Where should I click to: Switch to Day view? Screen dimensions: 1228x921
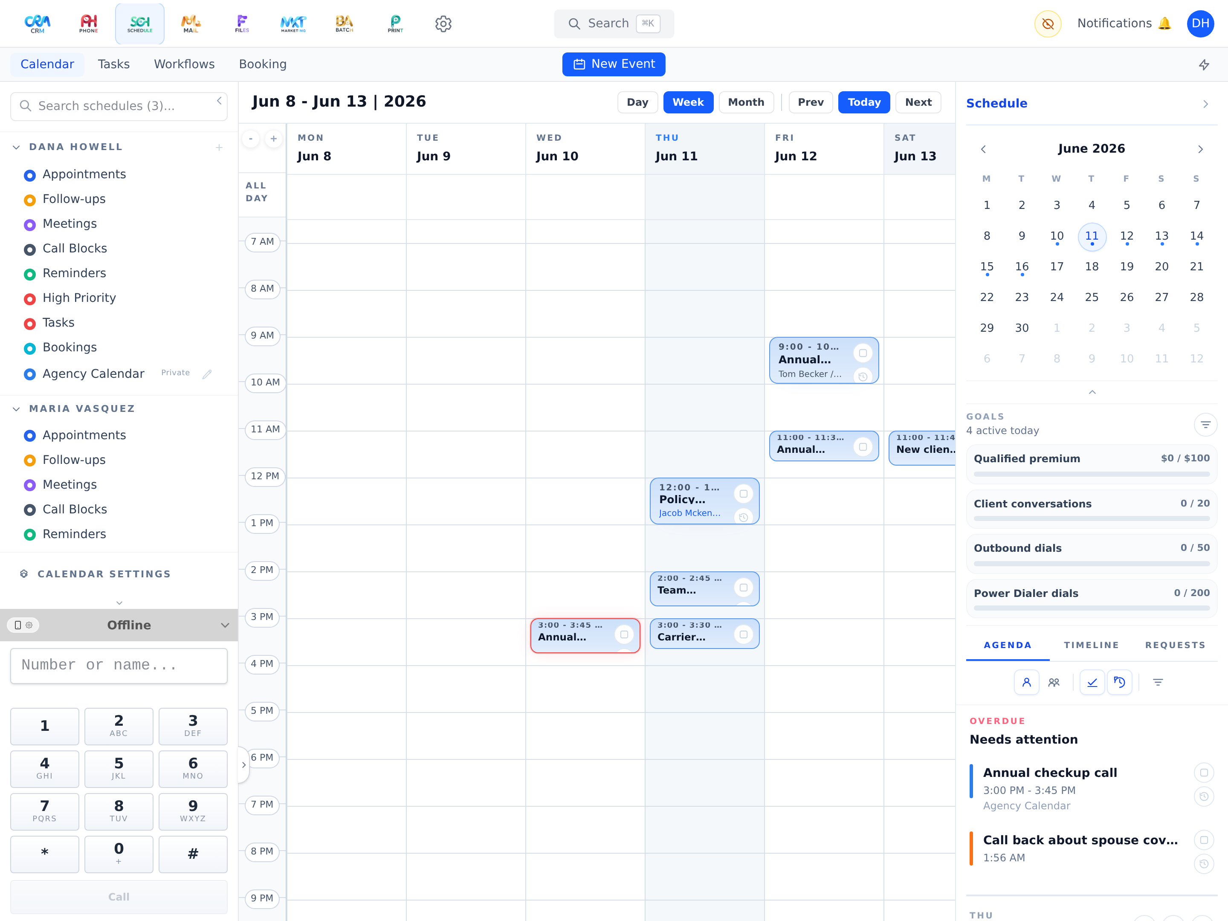click(637, 102)
